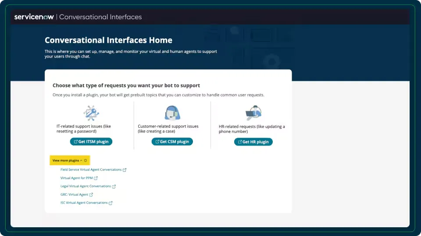Image resolution: width=421 pixels, height=236 pixels.
Task: Collapse the View more plugins expander
Action: [x=68, y=160]
